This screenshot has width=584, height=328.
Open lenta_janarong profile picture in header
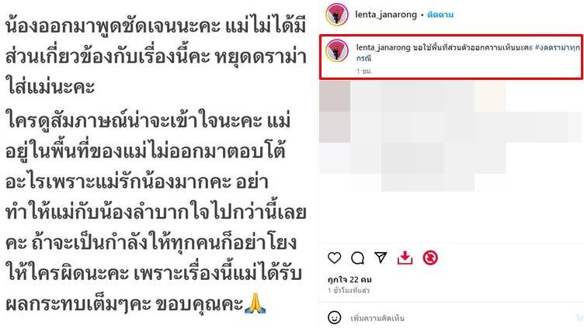(337, 15)
